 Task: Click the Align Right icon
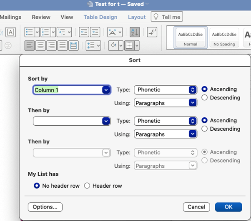coord(52,45)
